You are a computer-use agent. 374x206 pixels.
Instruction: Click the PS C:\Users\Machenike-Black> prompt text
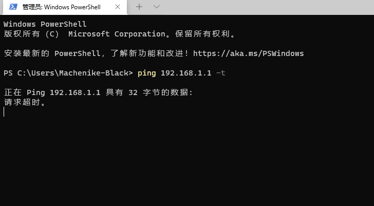68,73
